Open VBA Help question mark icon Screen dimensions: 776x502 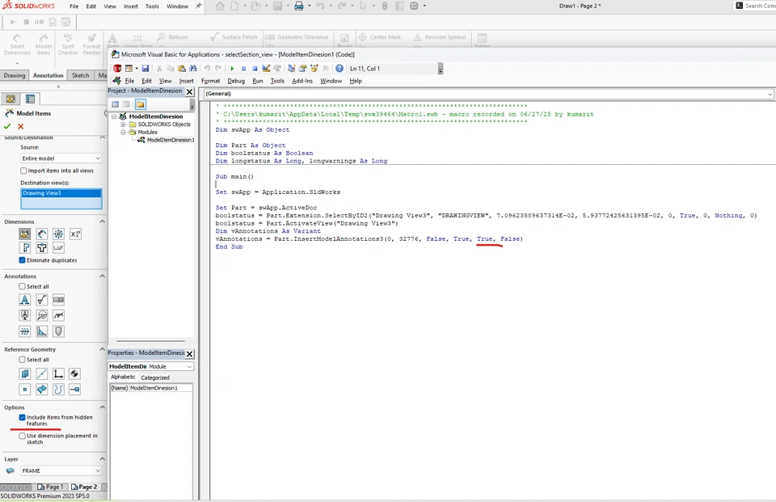(x=339, y=69)
